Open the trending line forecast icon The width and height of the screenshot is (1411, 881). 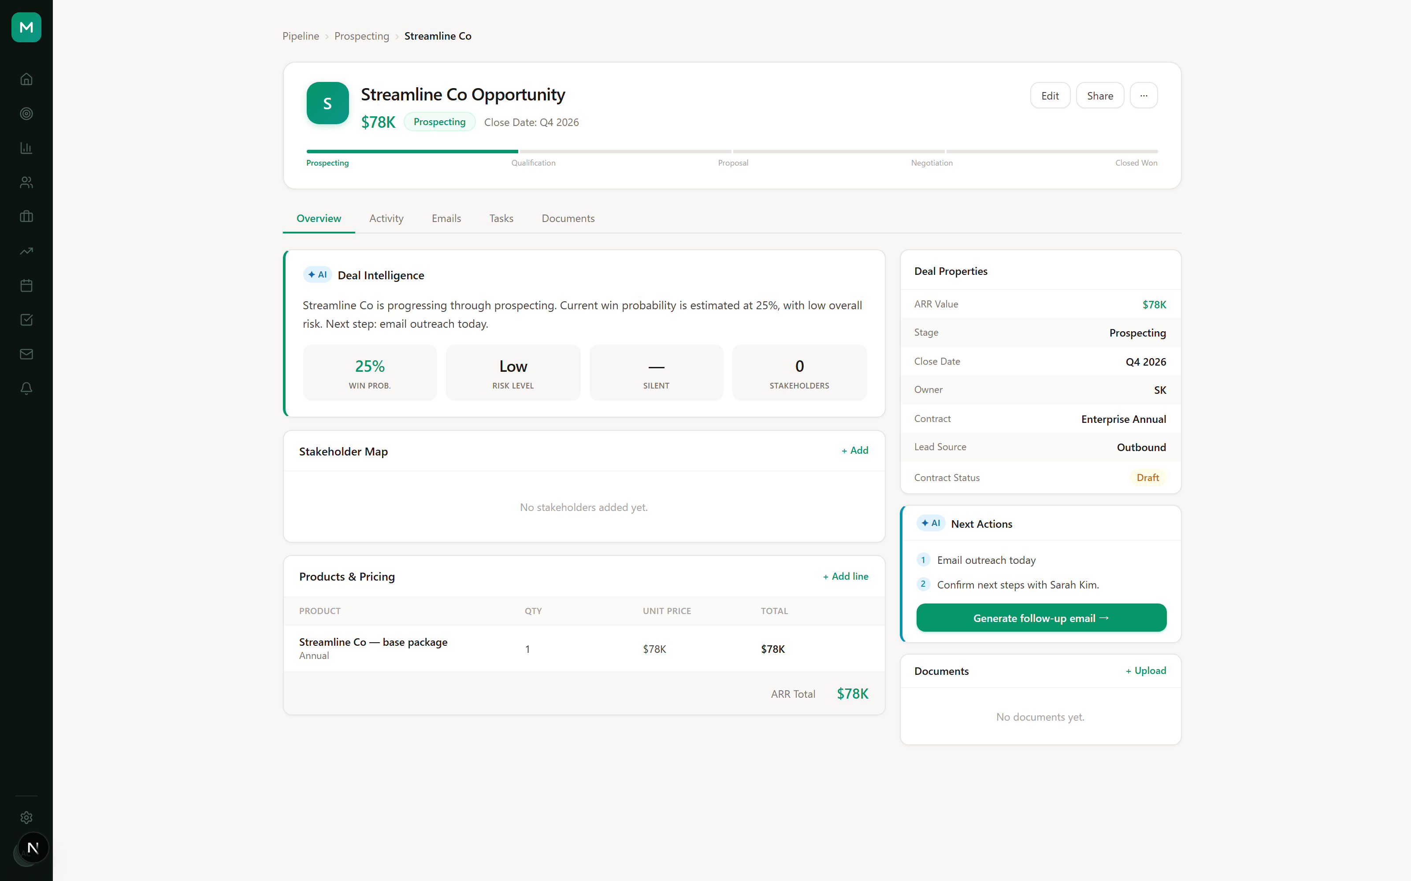(26, 251)
